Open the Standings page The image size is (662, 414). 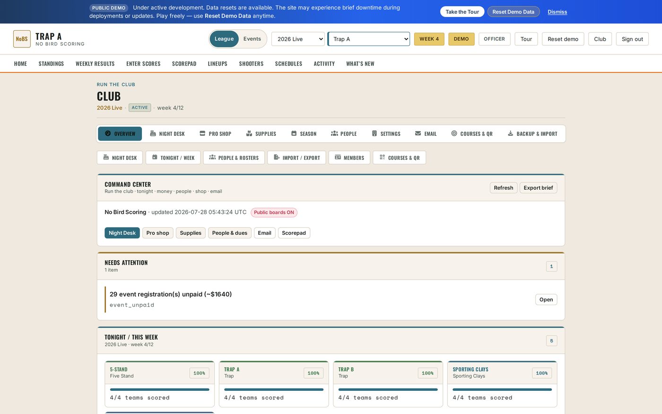[x=51, y=63]
